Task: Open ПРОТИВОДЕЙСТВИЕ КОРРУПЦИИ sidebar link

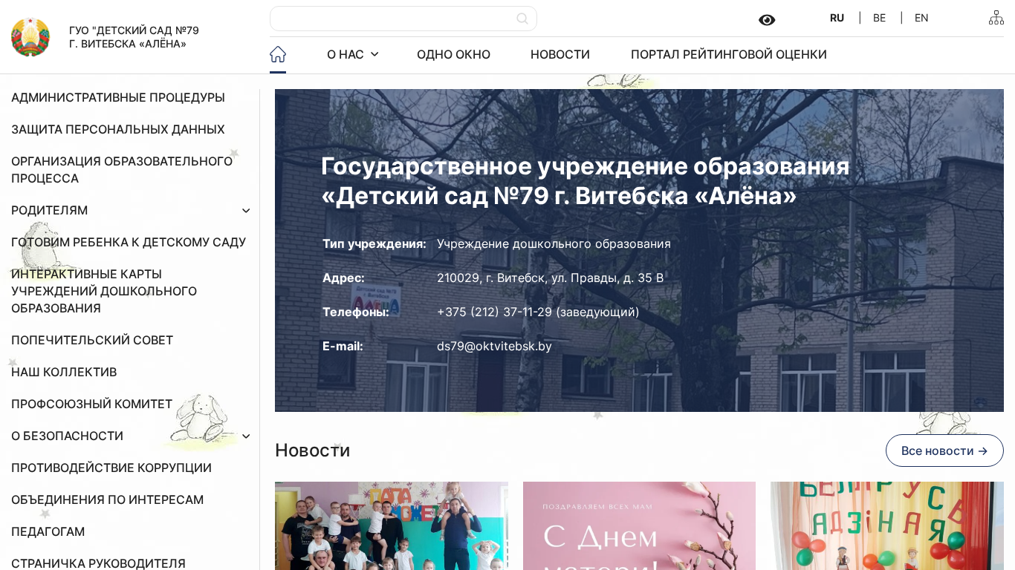Action: point(111,468)
